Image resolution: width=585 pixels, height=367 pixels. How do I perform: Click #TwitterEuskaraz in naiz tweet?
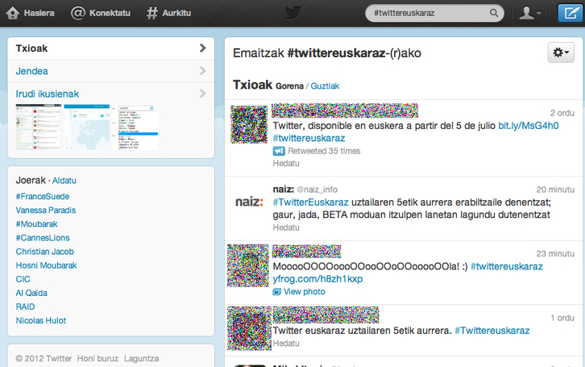310,202
